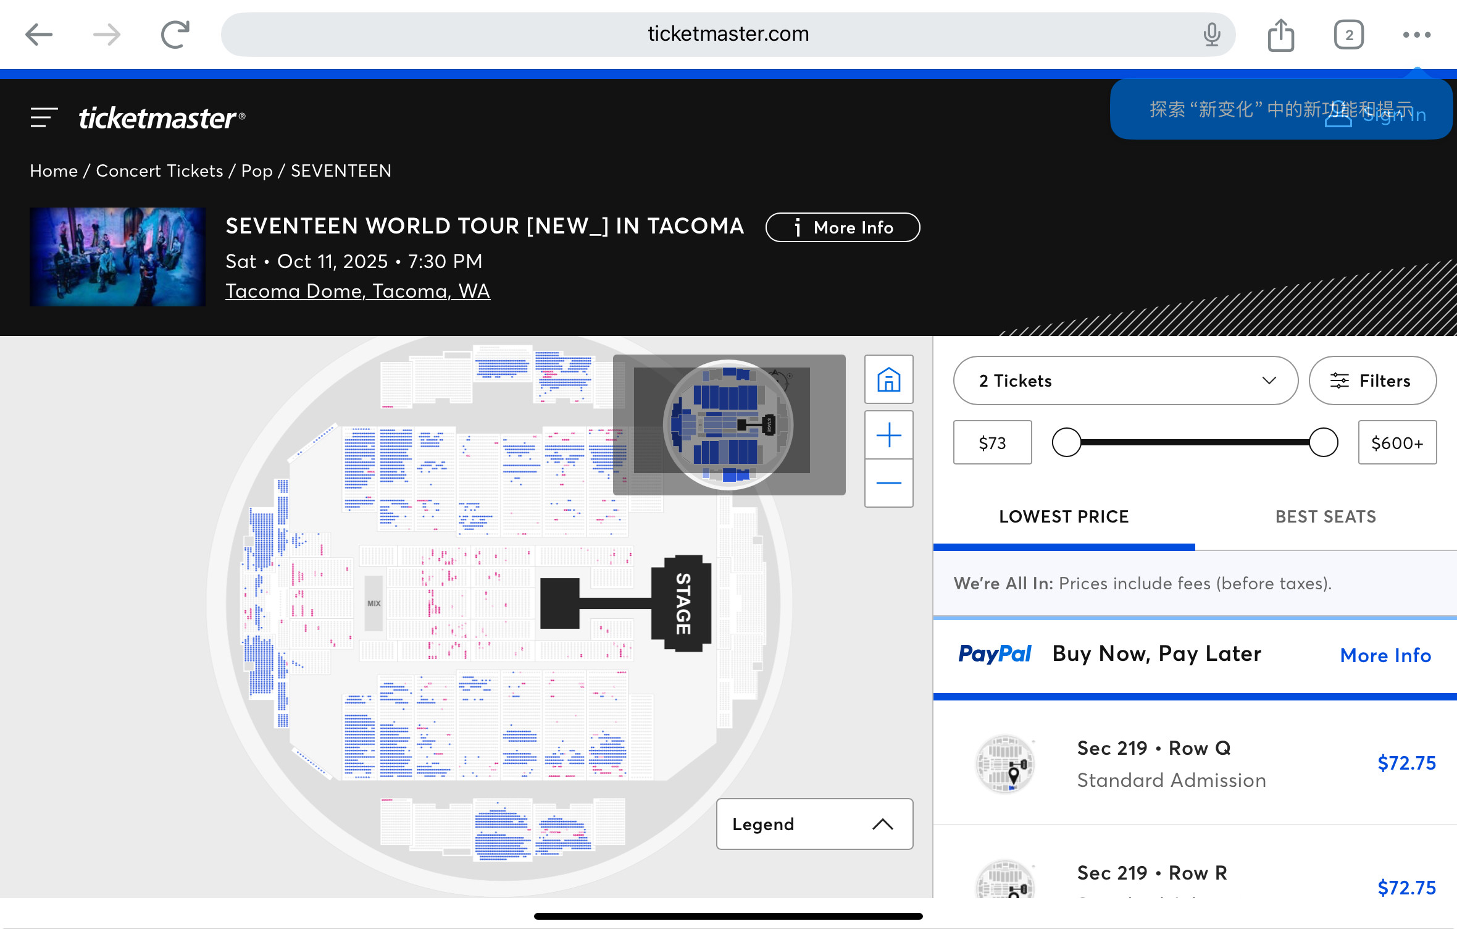Reload the page with the refresh icon

pos(175,35)
